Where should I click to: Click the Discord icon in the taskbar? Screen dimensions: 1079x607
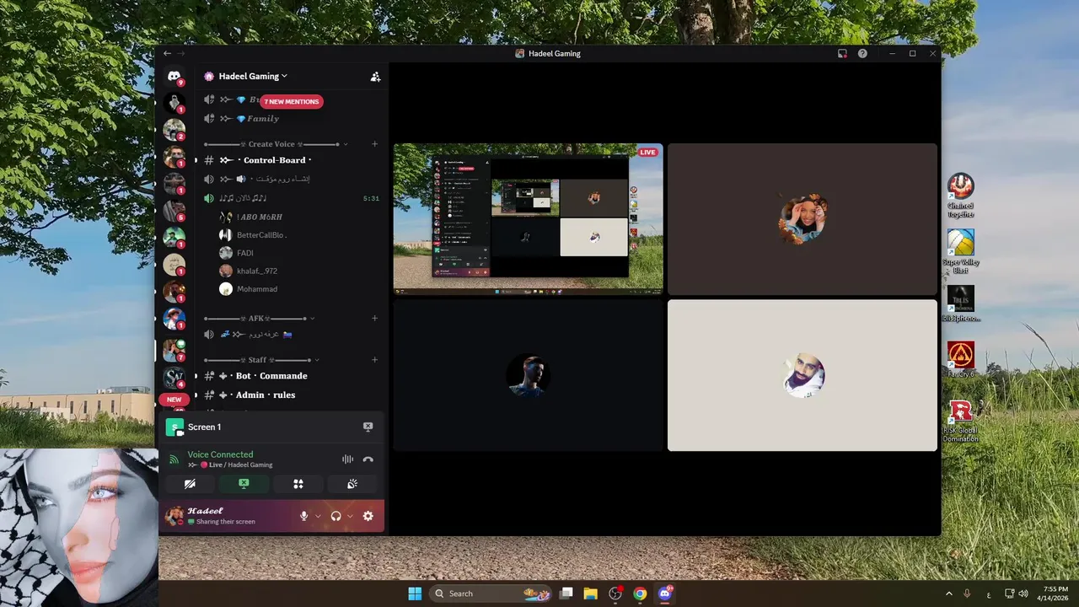click(664, 594)
